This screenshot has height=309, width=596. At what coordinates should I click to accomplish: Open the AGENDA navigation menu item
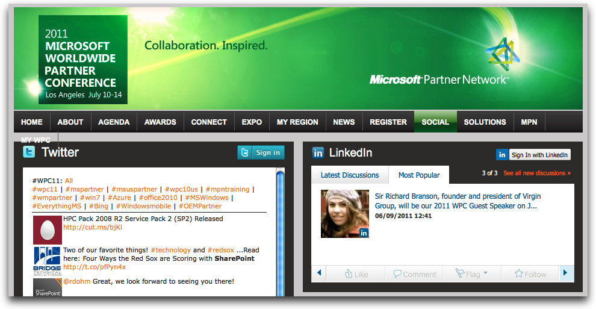[x=114, y=122]
